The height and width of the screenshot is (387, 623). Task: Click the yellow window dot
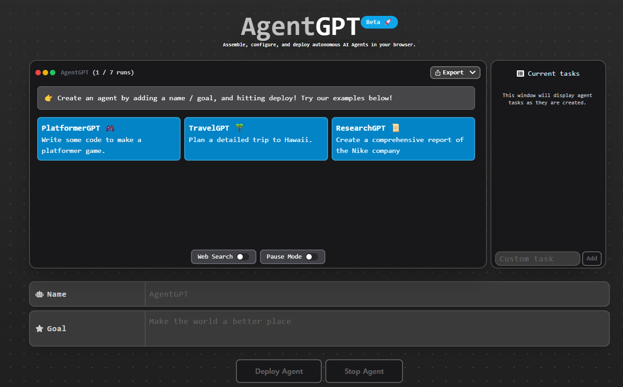pyautogui.click(x=45, y=73)
